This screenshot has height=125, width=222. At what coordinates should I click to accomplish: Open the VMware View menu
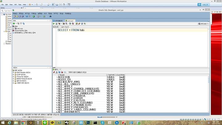pos(11,5)
